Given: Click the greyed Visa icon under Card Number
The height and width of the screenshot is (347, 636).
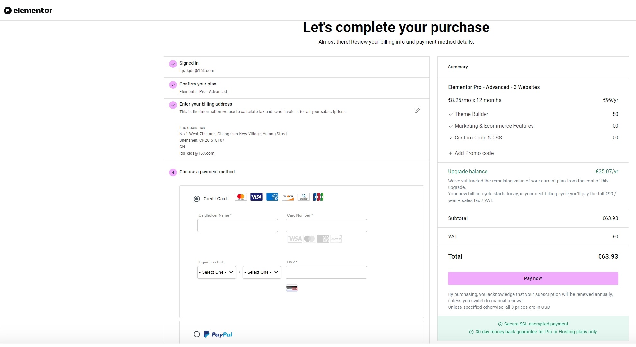Looking at the screenshot, I should pos(295,239).
